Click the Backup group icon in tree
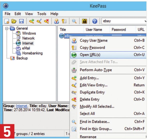This screenshot has height=140, width=148. (x=13, y=58)
